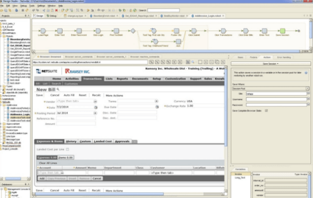Viewport: 313px width, 198px height.
Task: Select the Foster City step node
Action: point(176,31)
